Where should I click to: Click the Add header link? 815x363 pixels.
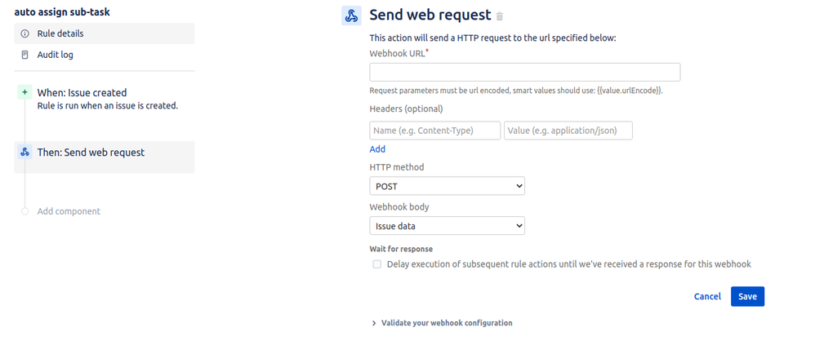click(377, 149)
